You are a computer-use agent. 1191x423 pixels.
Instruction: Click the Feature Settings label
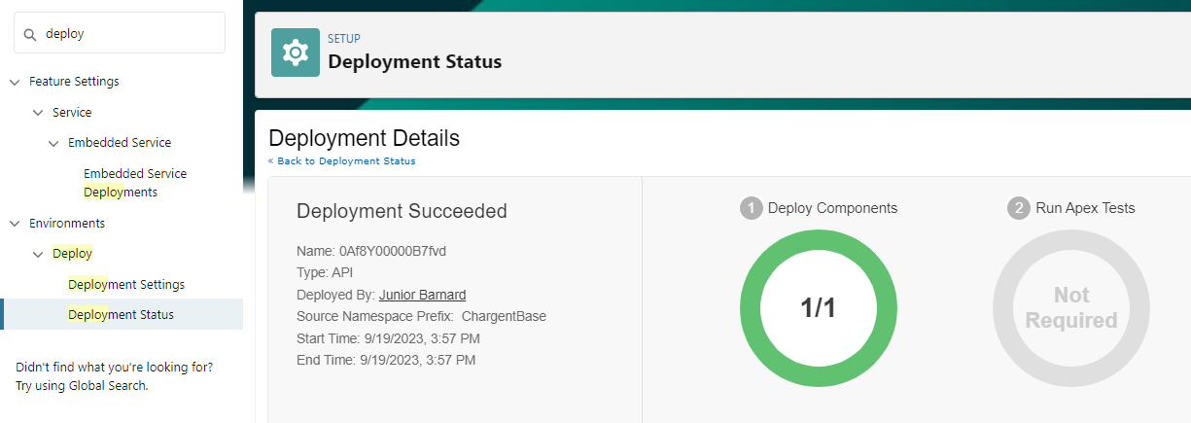click(74, 82)
